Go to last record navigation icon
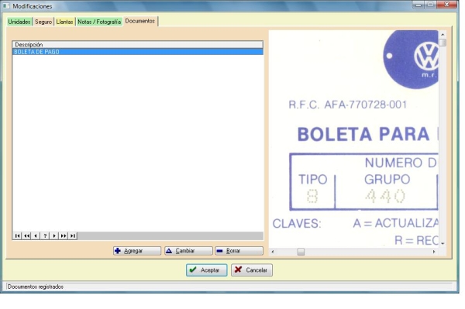Viewport: 465px width, 309px height. pos(73,236)
